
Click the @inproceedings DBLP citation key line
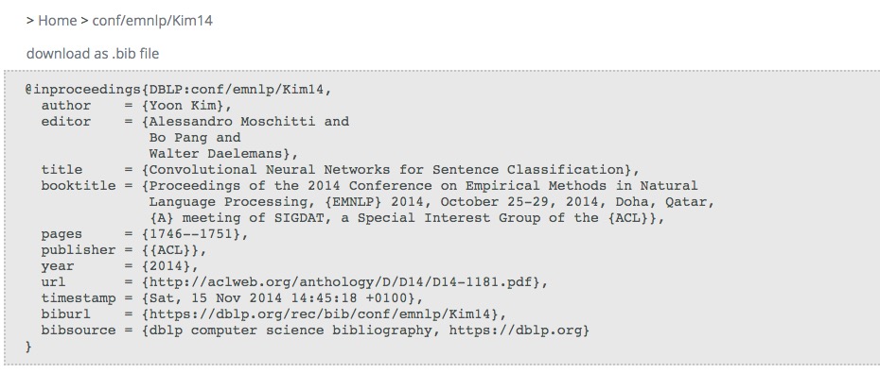pos(179,90)
